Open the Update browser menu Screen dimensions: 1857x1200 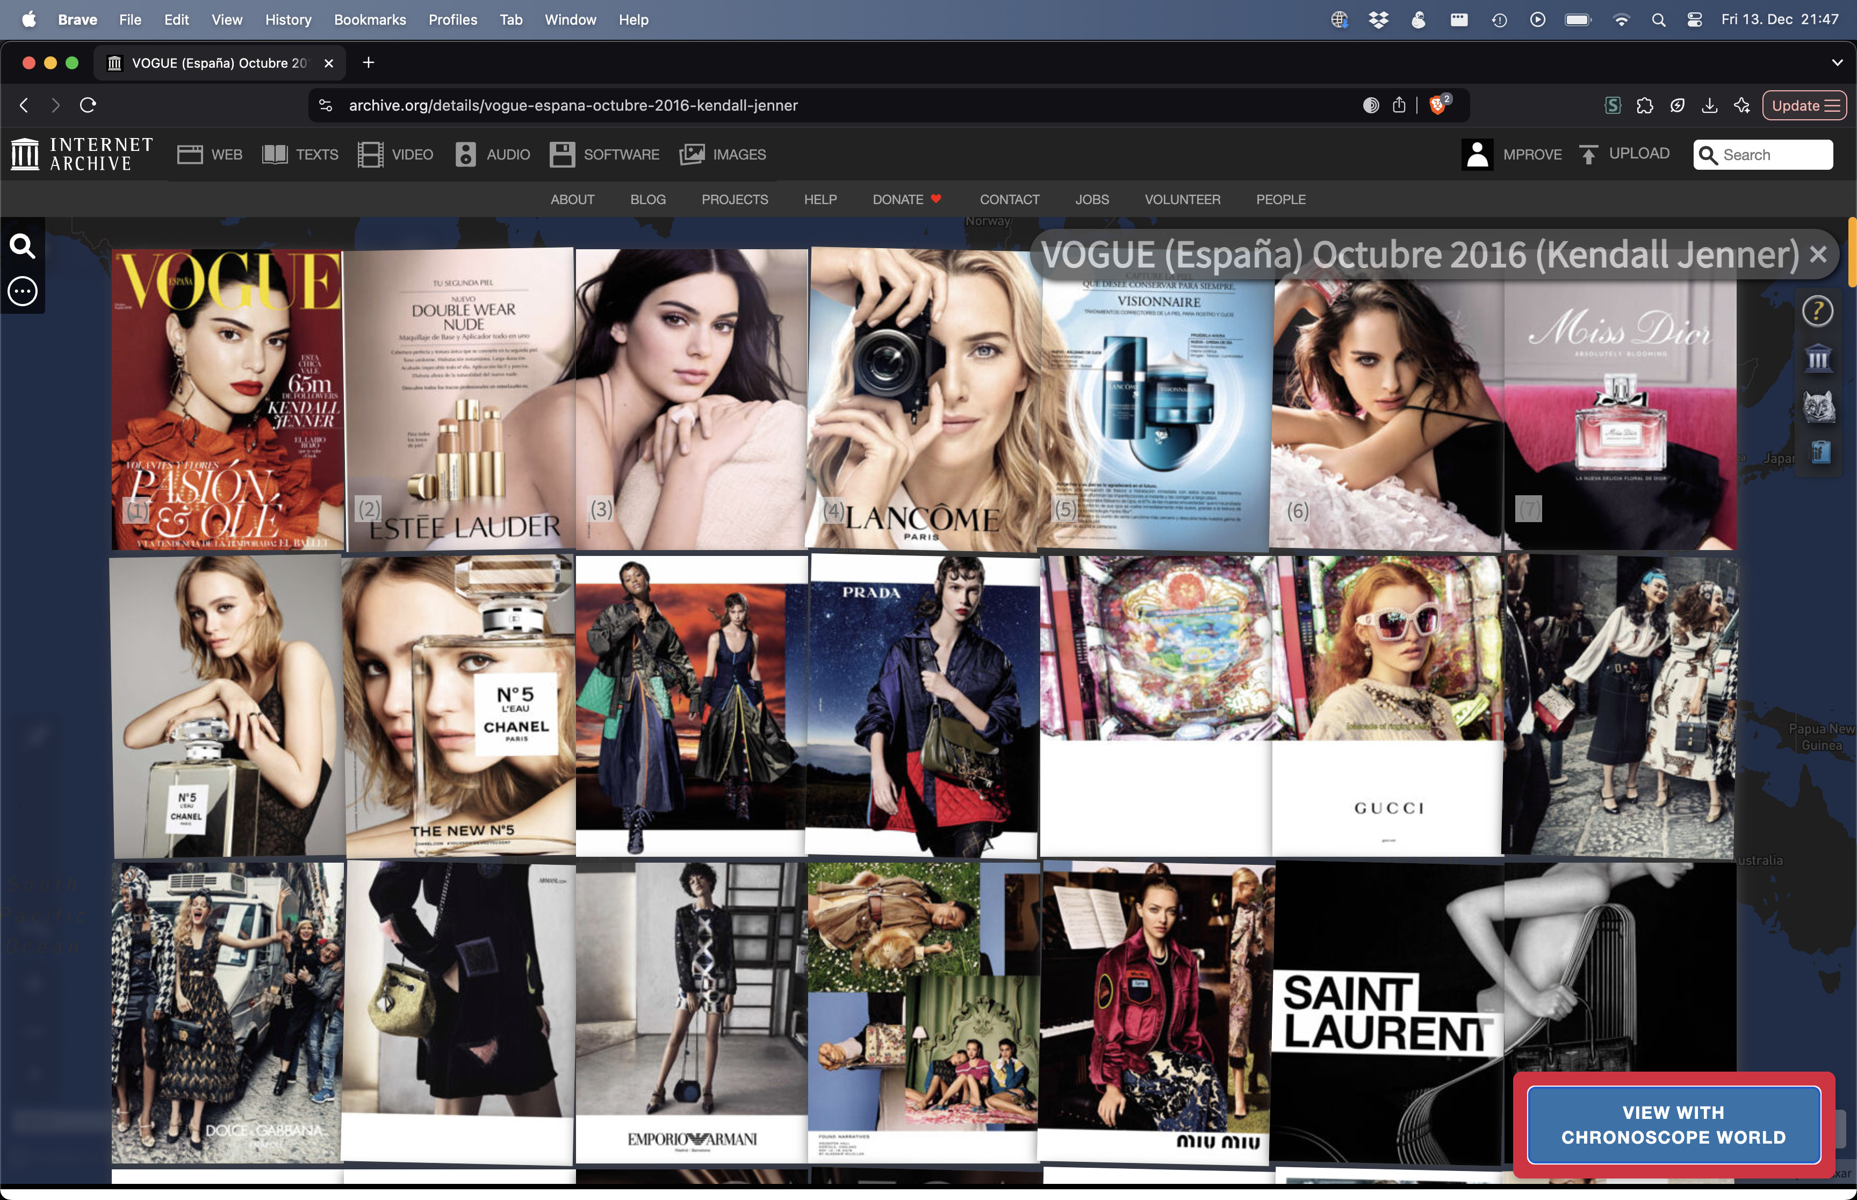1804,105
